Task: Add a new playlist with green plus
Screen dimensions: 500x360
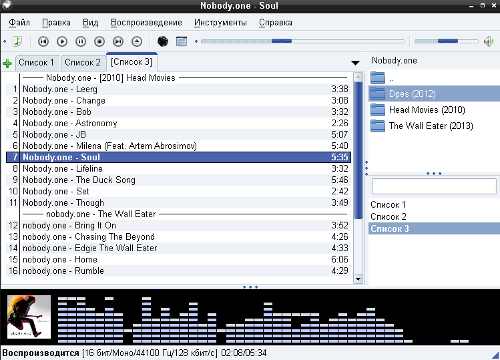Action: (x=7, y=63)
